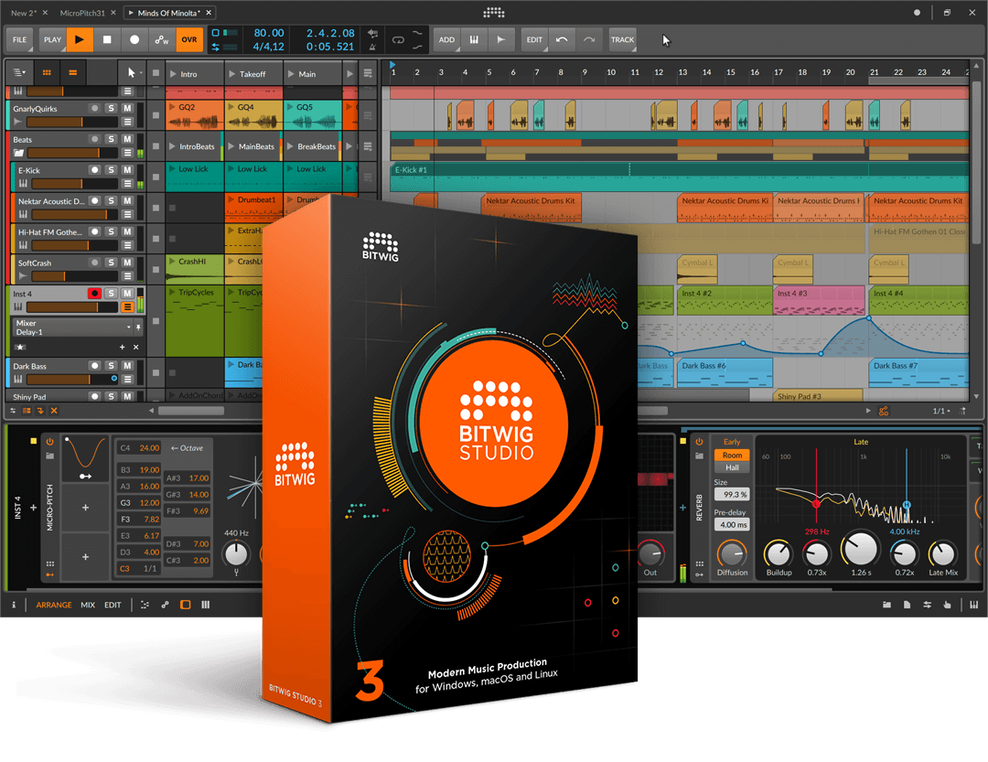This screenshot has width=988, height=762.
Task: Open the ADD menu
Action: pos(446,39)
